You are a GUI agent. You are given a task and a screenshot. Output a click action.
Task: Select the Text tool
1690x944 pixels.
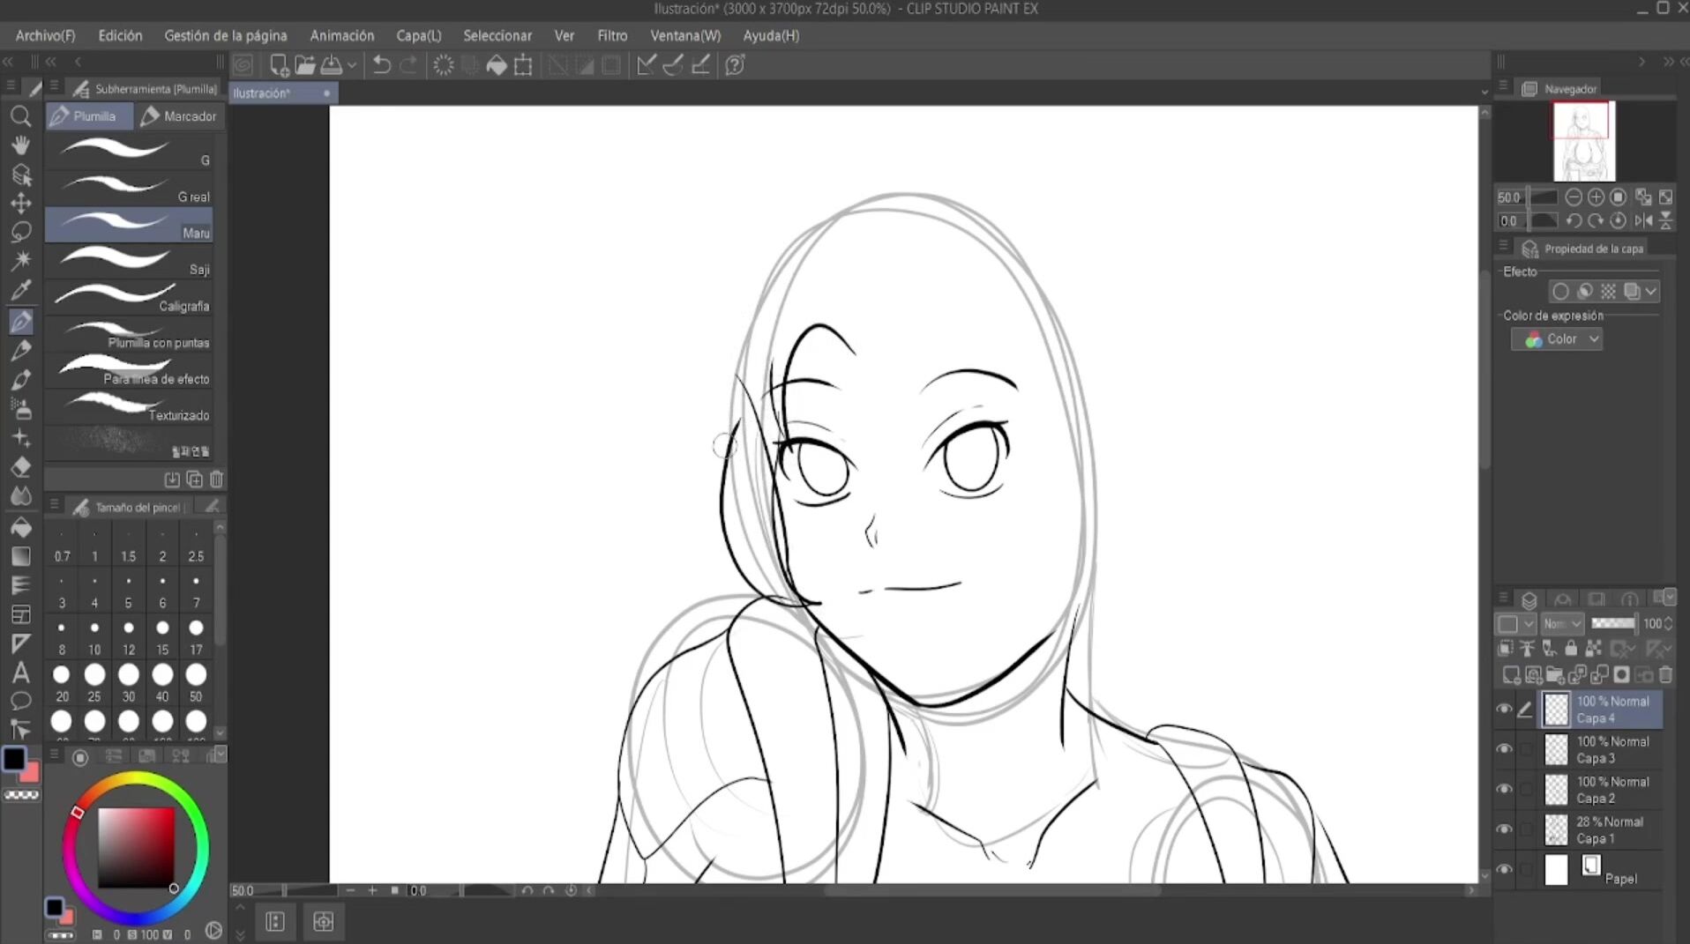[20, 673]
